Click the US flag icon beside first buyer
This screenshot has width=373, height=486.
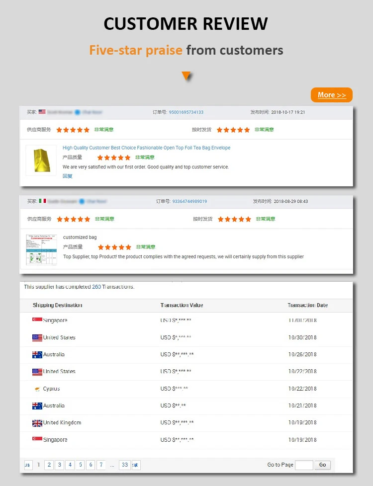(42, 112)
